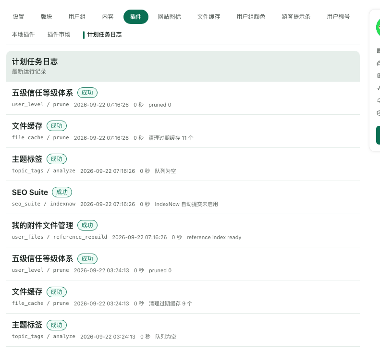
Task: Click the 计划任务日志 panel heading
Action: 35,61
